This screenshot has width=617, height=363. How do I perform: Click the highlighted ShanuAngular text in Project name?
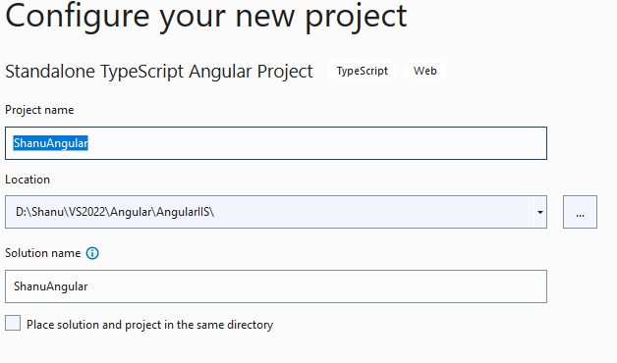click(x=51, y=143)
